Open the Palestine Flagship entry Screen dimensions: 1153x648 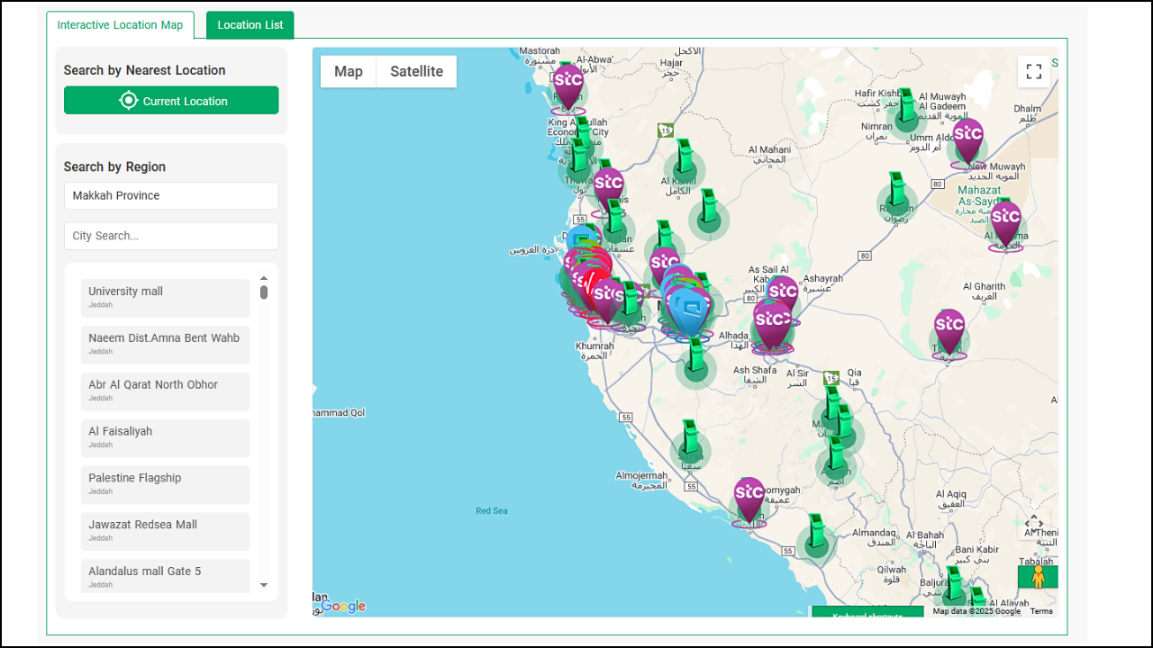point(165,485)
